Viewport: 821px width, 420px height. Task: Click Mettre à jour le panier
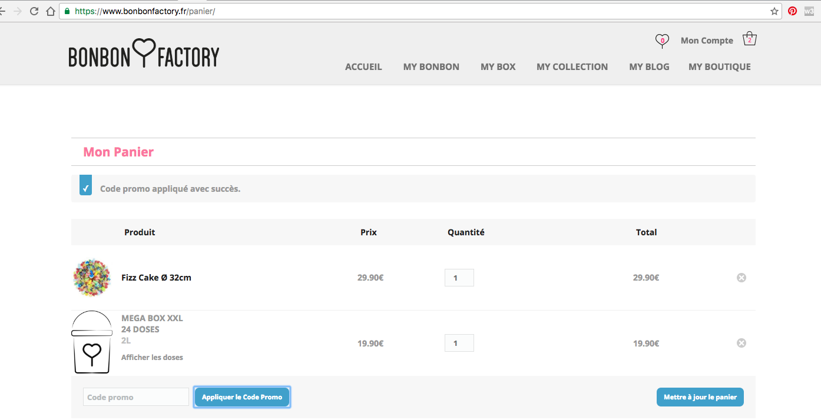(x=700, y=397)
